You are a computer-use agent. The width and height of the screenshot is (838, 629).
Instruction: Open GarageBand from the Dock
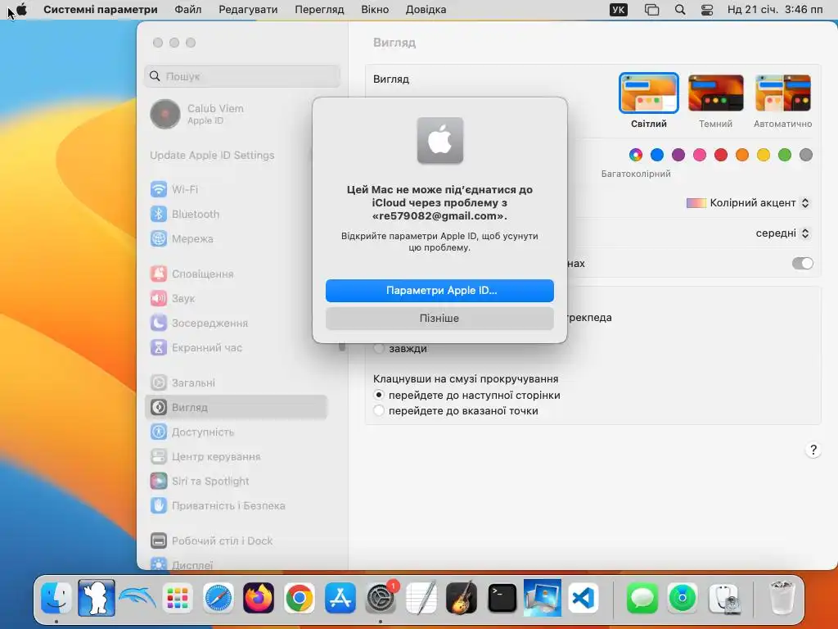point(462,597)
